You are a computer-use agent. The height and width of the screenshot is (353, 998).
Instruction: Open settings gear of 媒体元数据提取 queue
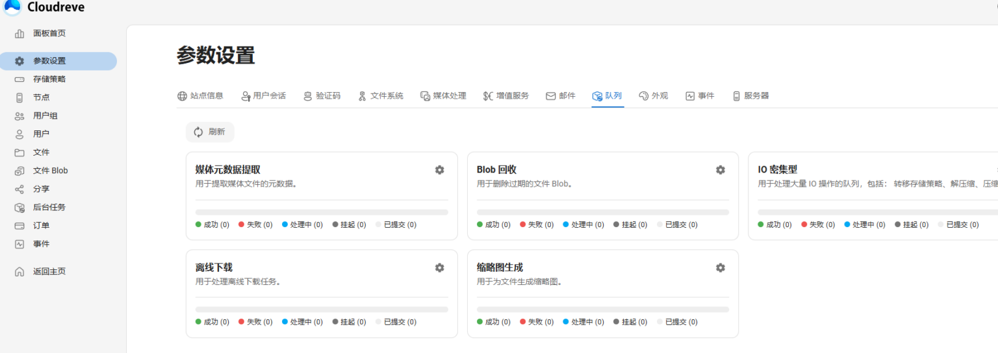[440, 170]
